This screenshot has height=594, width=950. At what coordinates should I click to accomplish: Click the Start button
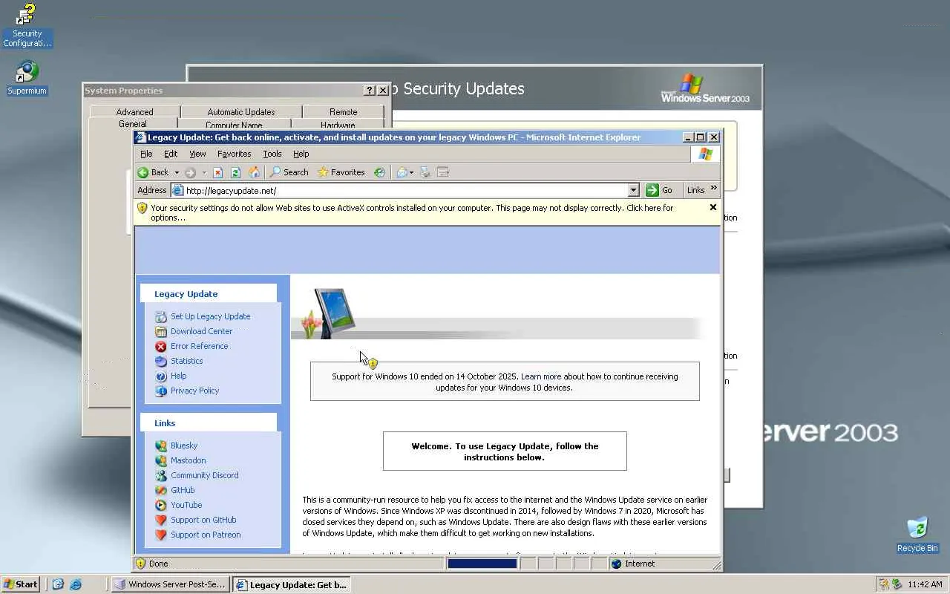pyautogui.click(x=21, y=584)
